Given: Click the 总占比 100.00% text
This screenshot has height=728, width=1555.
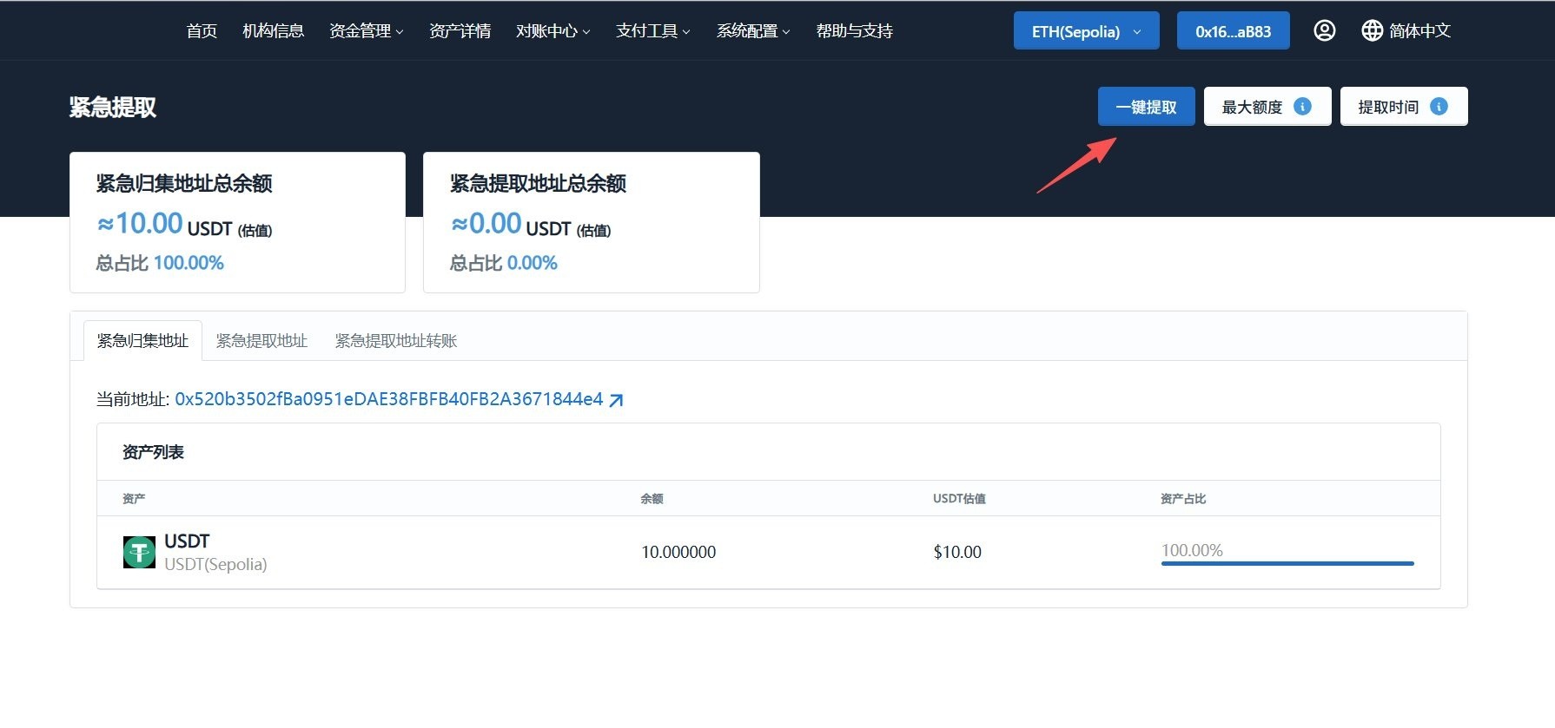Looking at the screenshot, I should 160,263.
